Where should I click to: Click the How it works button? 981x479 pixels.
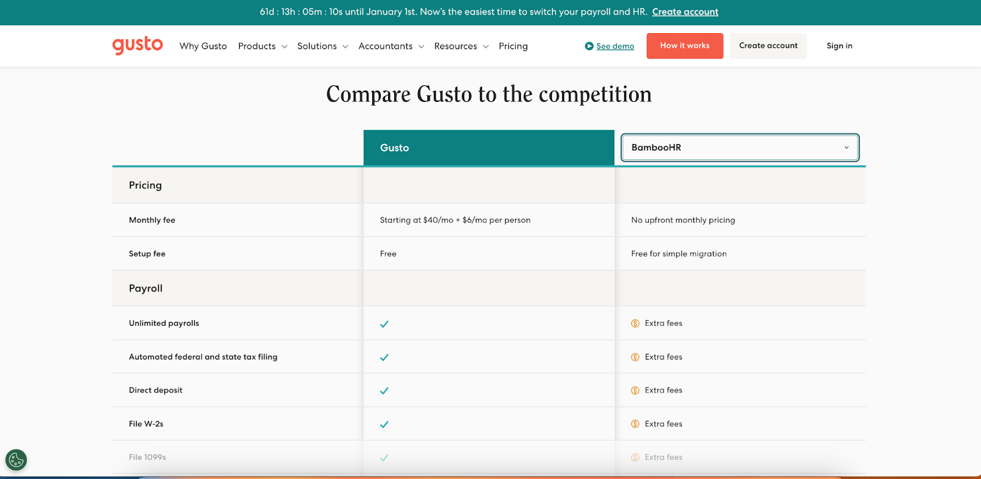pyautogui.click(x=685, y=46)
